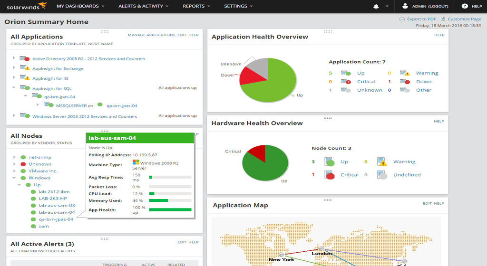This screenshot has width=487, height=266.
Task: Click AppInsight for Exchange warning icon
Action: coord(25,67)
